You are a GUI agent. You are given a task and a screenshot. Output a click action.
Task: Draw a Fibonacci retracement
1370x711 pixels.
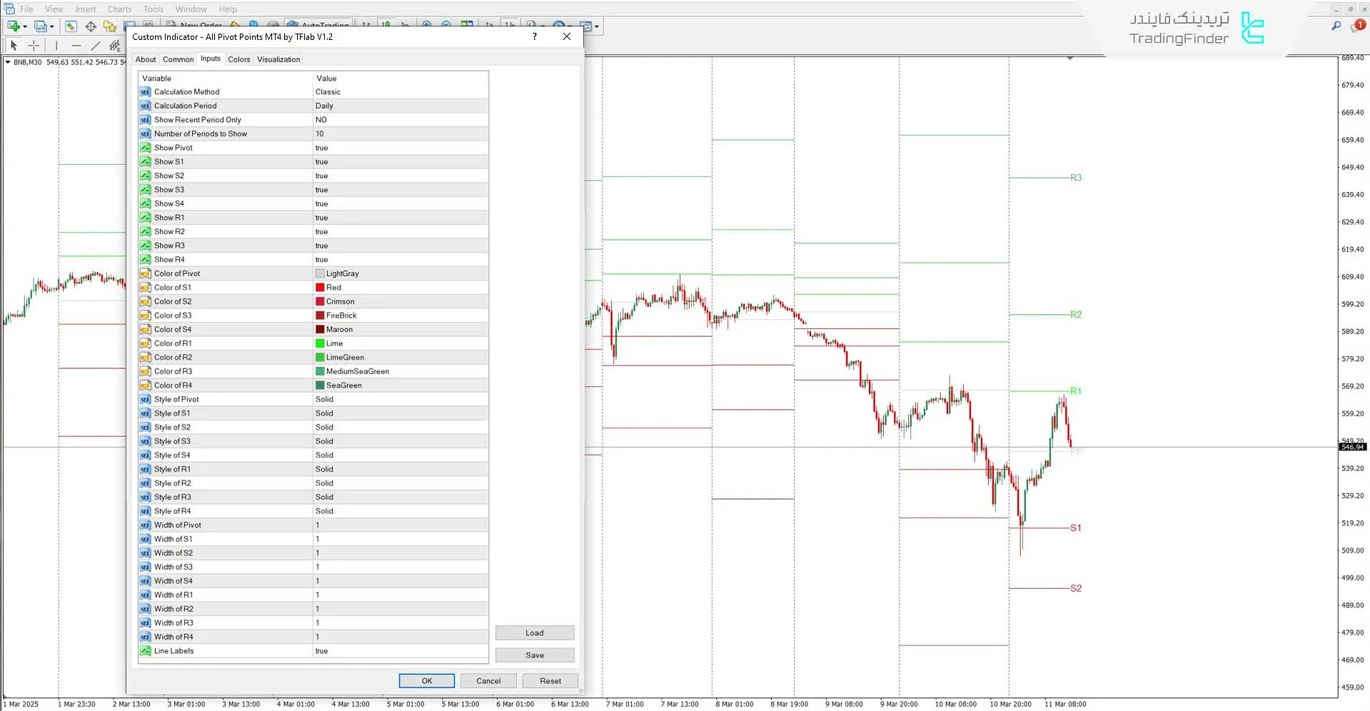pos(114,45)
